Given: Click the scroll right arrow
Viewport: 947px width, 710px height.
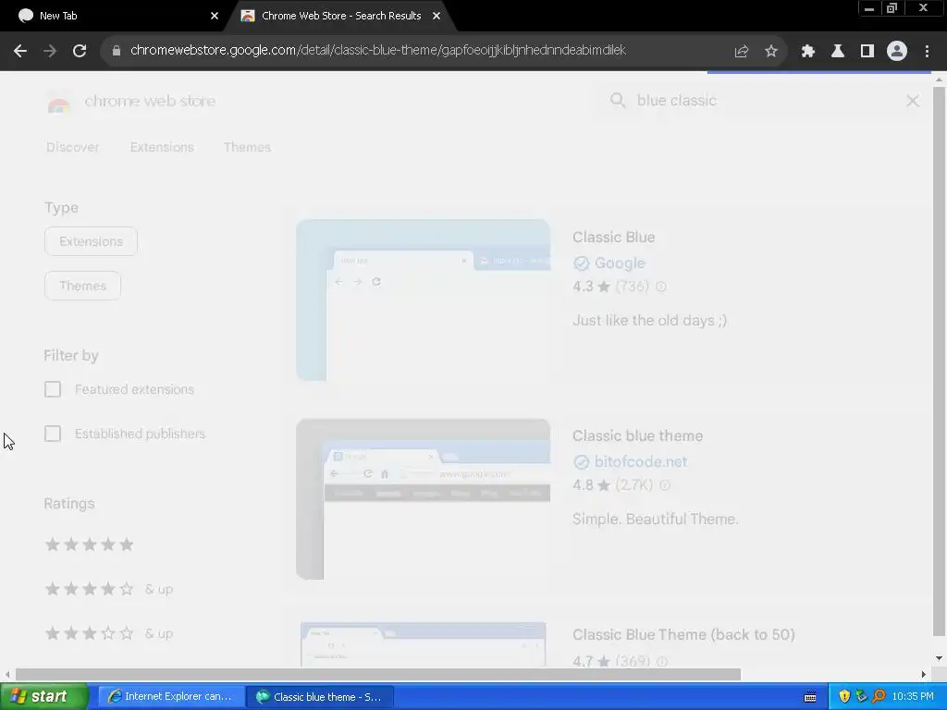Looking at the screenshot, I should click(x=924, y=674).
